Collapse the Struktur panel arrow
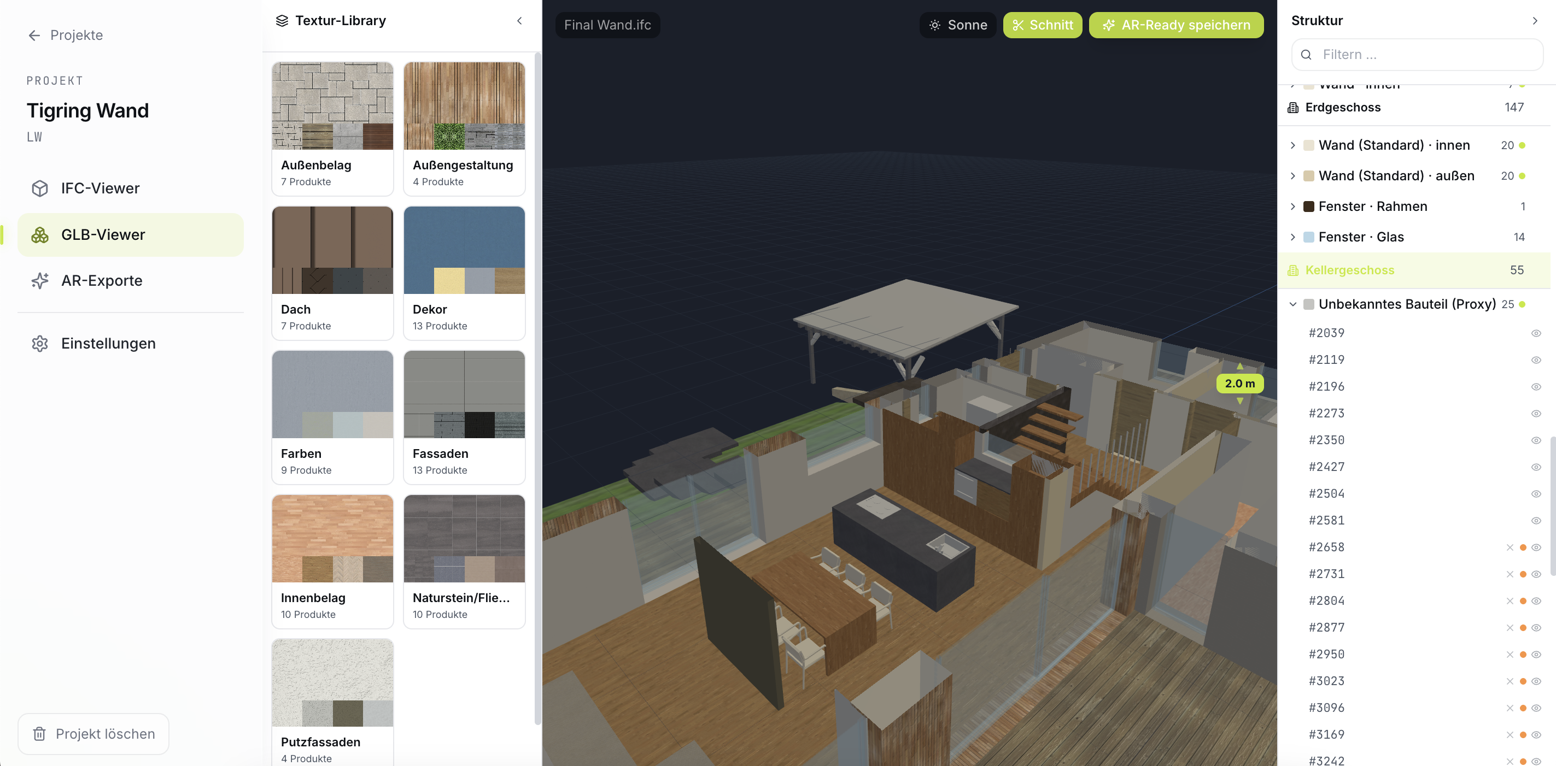 pos(1535,21)
